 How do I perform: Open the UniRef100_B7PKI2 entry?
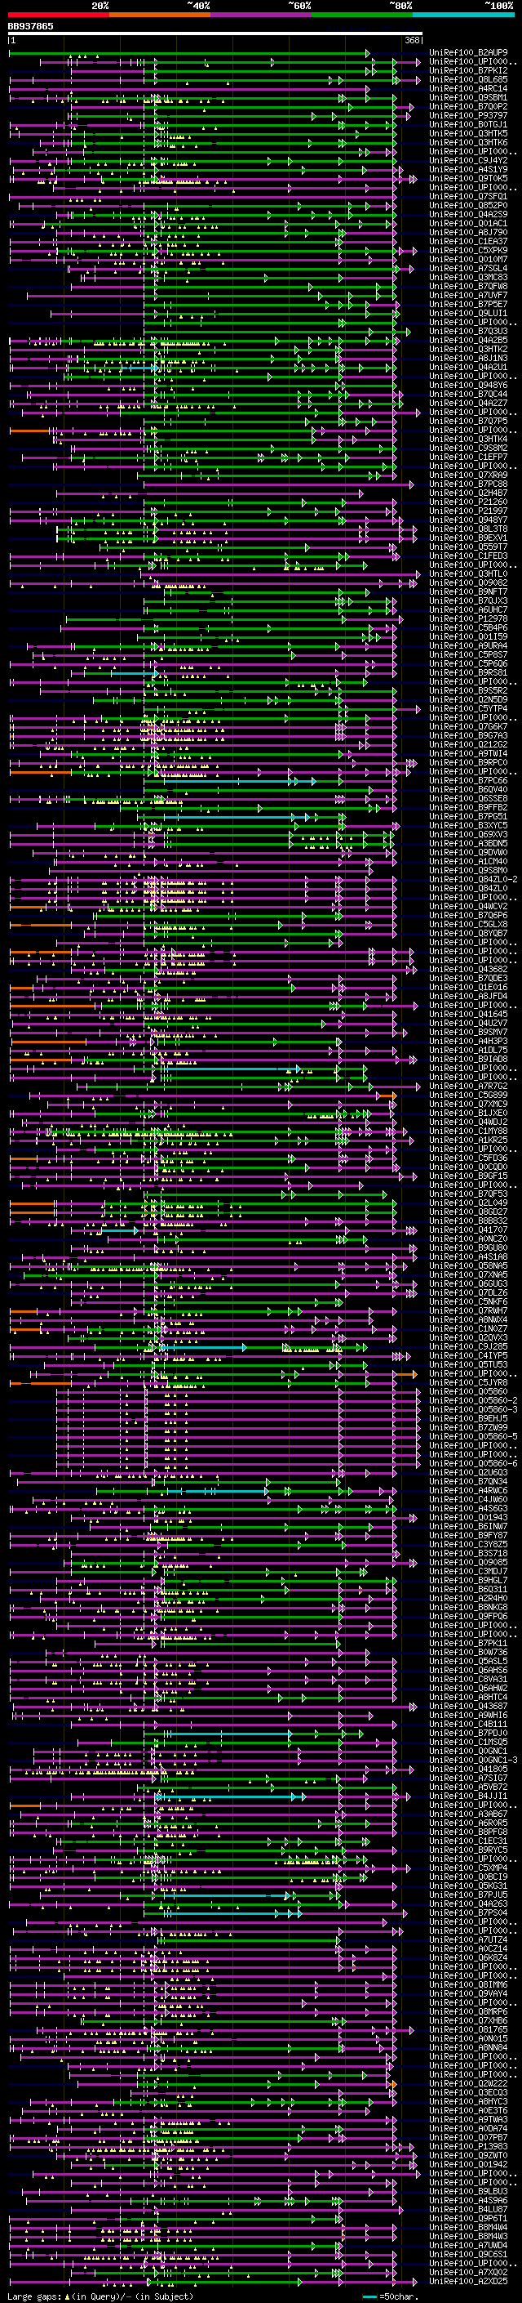[x=468, y=70]
